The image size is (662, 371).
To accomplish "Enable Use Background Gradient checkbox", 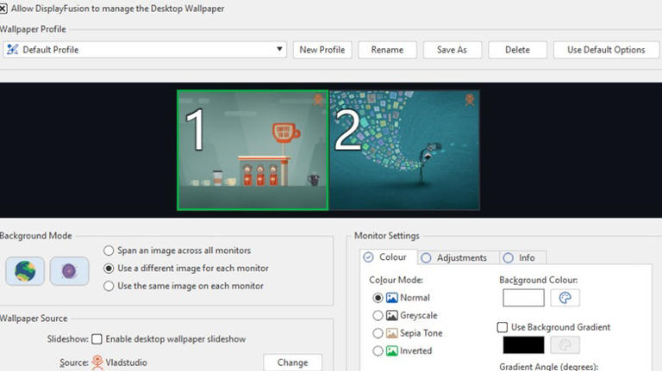I will coord(502,327).
